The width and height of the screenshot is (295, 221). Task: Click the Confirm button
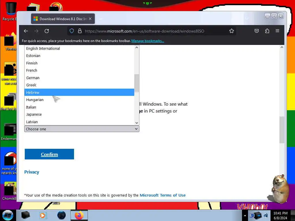point(49,154)
